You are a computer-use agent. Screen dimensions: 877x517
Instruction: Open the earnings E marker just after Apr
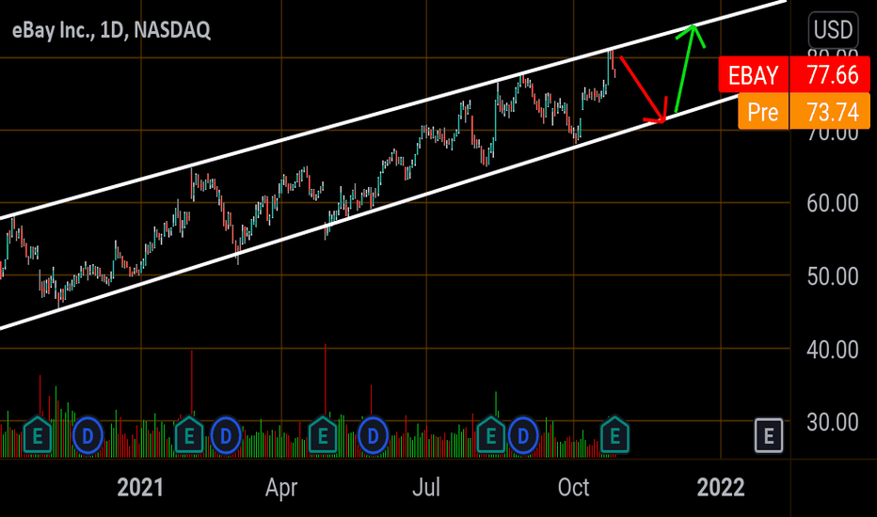(x=323, y=435)
